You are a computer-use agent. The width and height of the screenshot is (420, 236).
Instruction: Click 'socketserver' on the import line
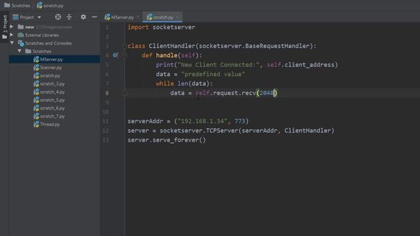[x=174, y=27]
